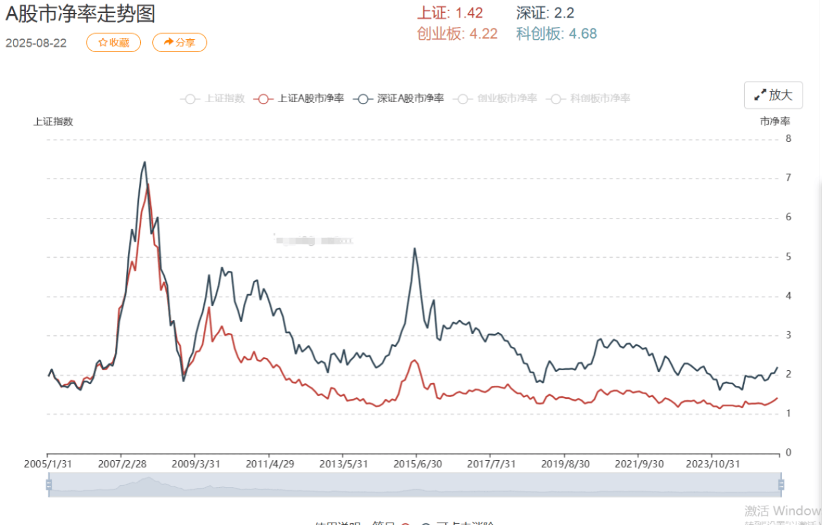Click the right handle of zoom slider

pos(780,485)
